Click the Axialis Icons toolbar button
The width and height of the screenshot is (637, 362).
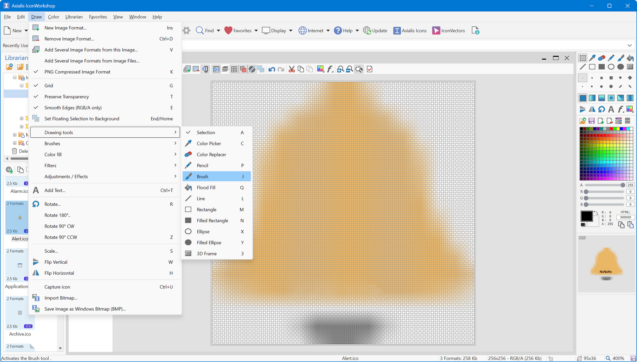(x=410, y=31)
